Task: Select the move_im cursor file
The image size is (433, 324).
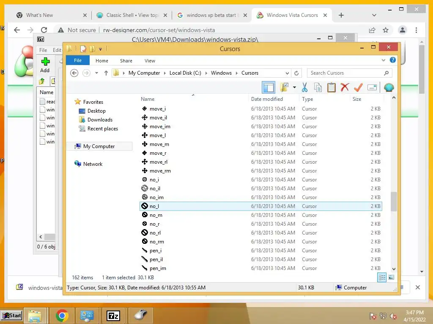Action: (260, 127)
